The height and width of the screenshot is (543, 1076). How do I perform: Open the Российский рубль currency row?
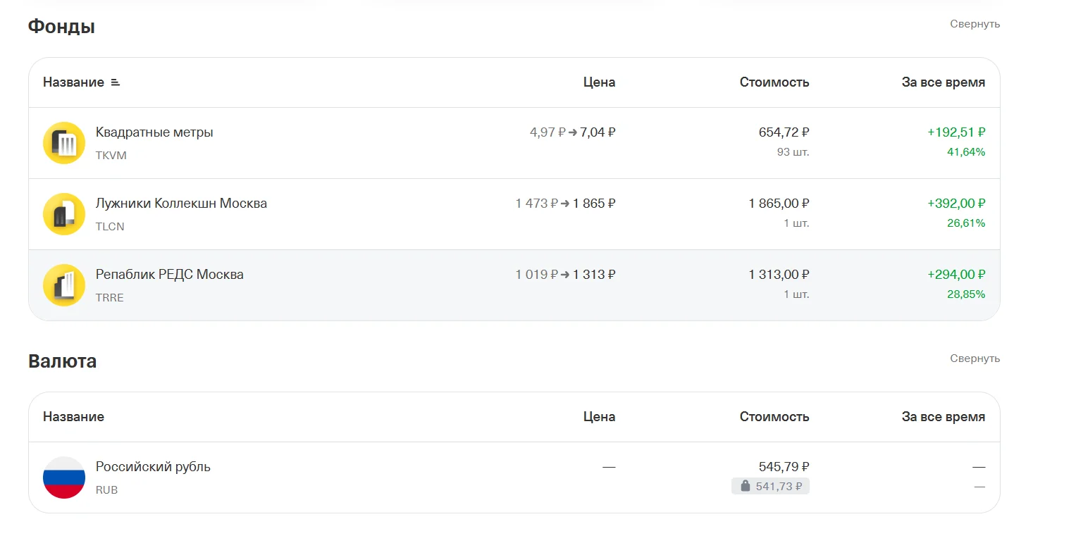pos(514,478)
